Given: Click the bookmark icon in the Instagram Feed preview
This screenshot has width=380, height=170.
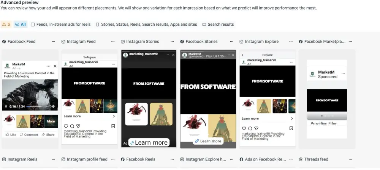Looking at the screenshot, I should point(113,126).
